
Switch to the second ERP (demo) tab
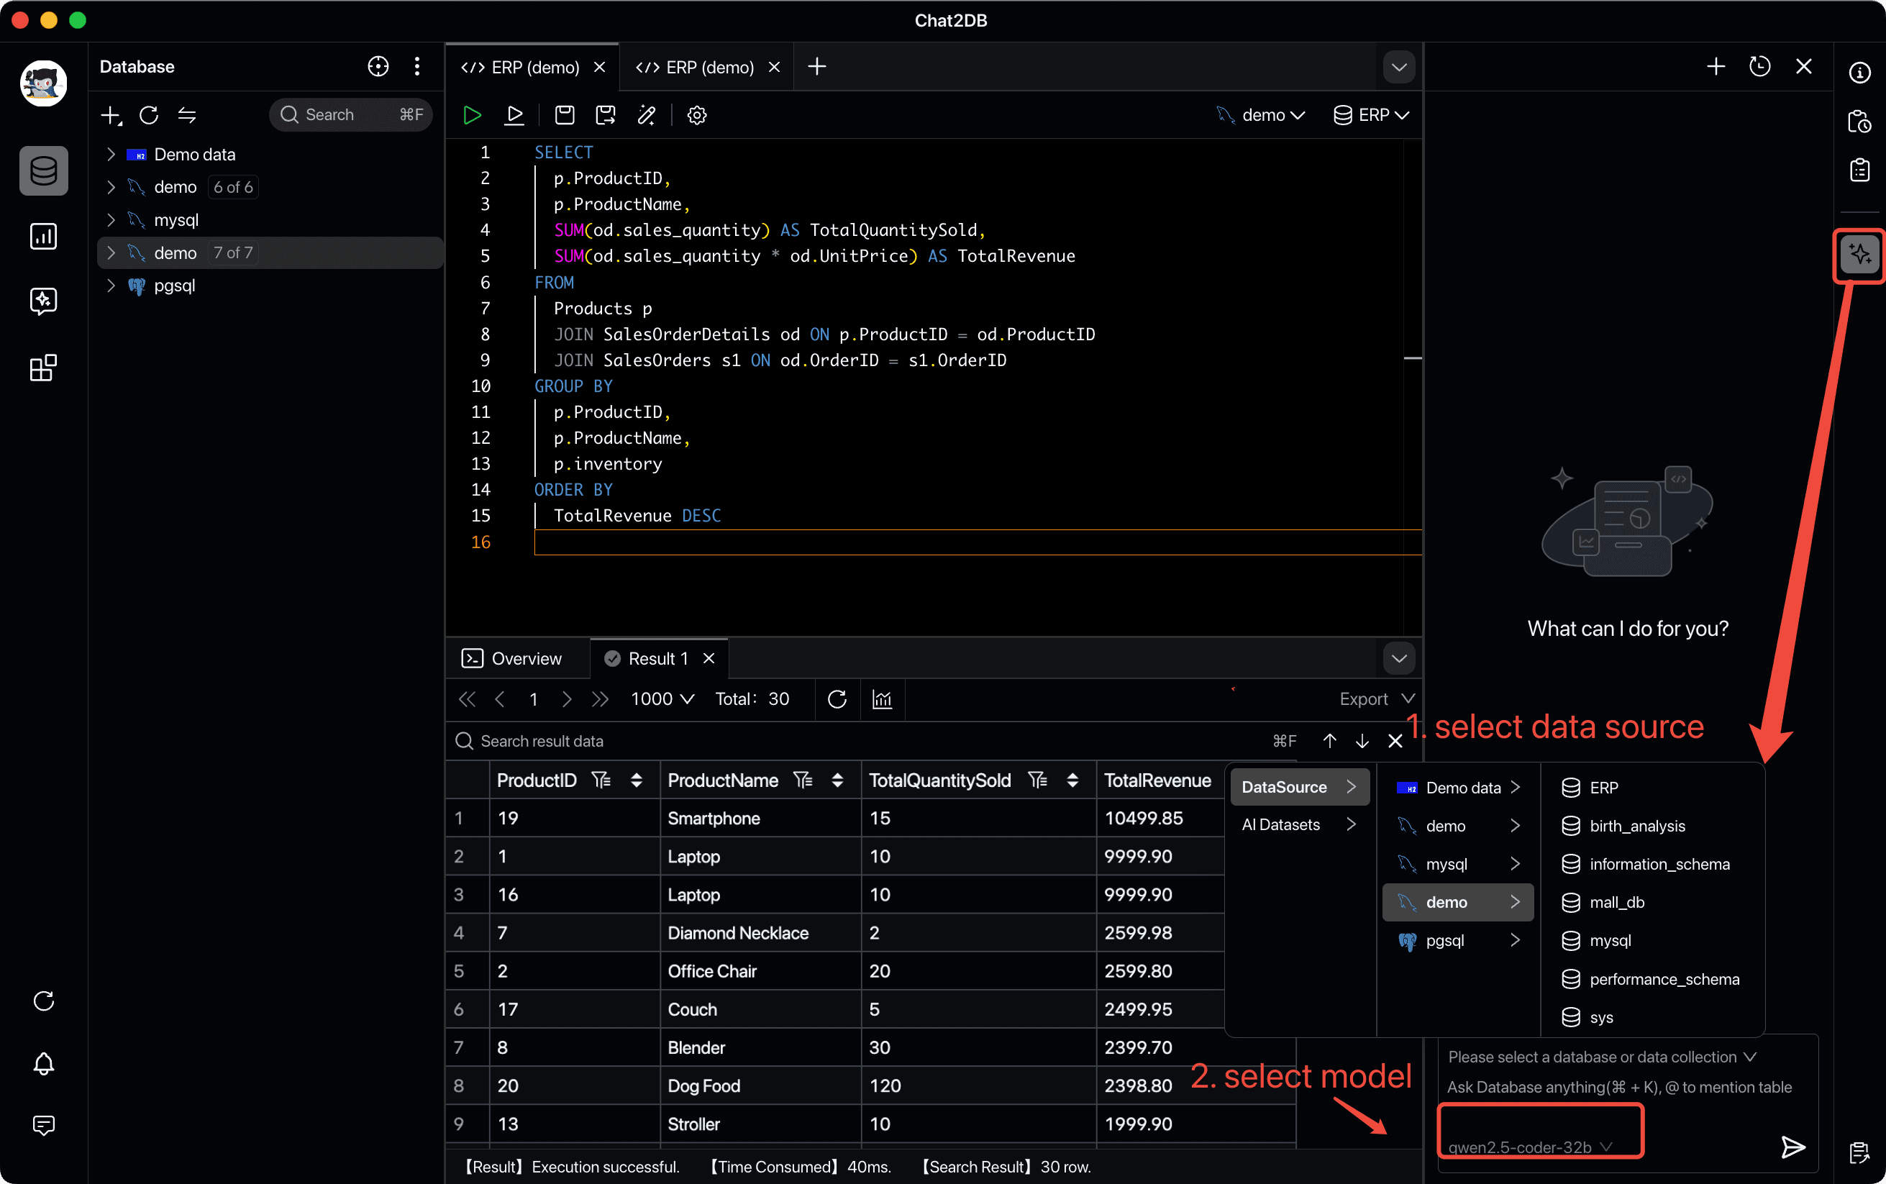707,68
